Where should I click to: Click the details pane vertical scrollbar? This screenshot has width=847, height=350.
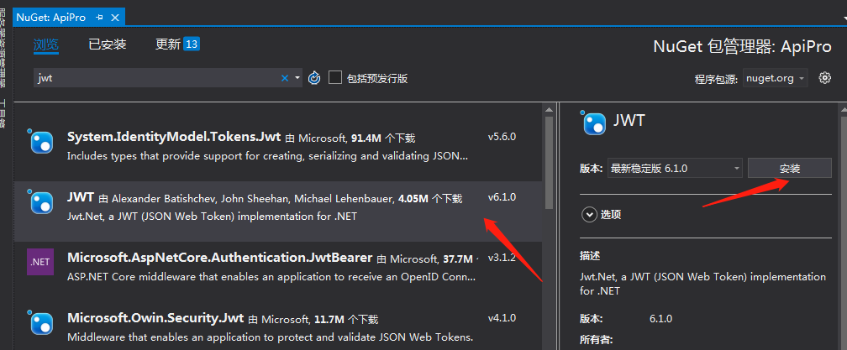[x=844, y=227]
